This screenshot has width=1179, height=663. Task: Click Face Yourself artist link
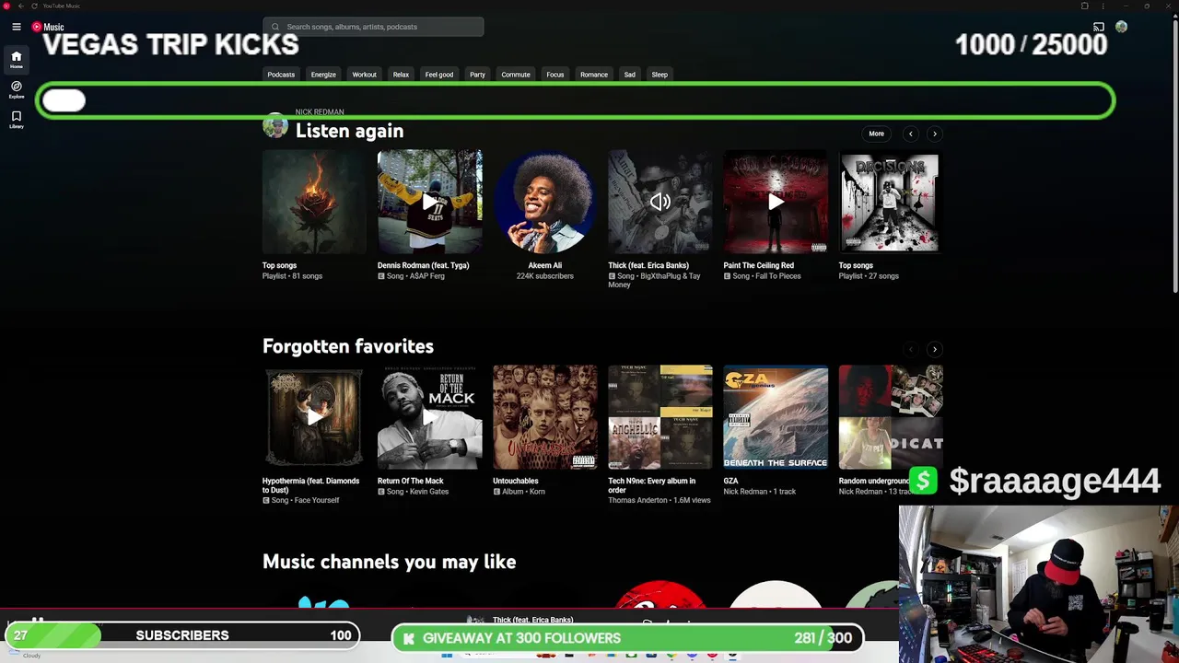(317, 501)
